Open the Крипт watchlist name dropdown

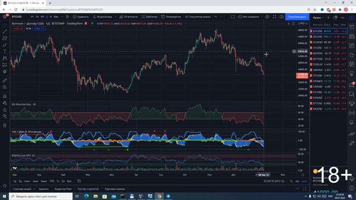click(x=318, y=18)
